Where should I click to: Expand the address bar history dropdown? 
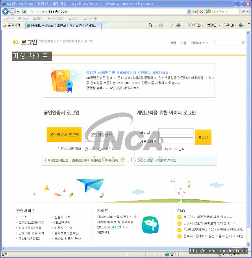point(189,11)
